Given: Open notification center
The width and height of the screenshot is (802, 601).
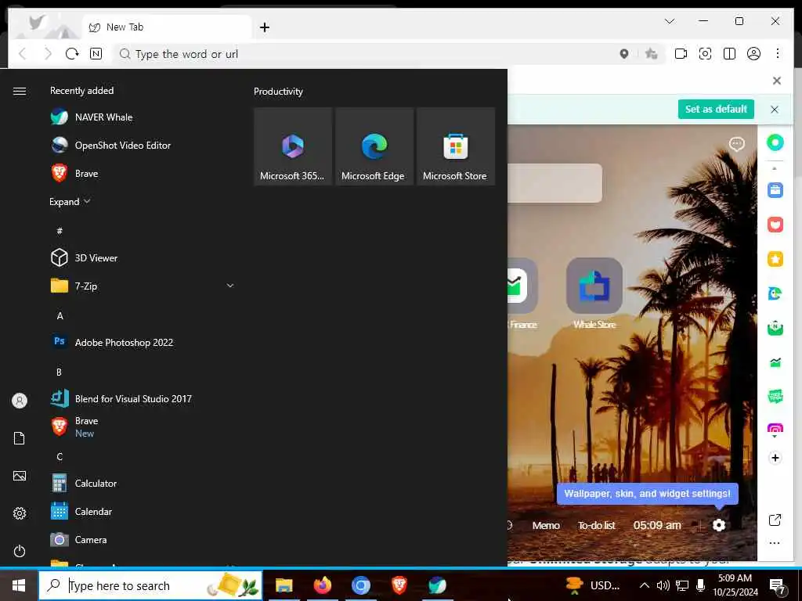Looking at the screenshot, I should point(777,585).
